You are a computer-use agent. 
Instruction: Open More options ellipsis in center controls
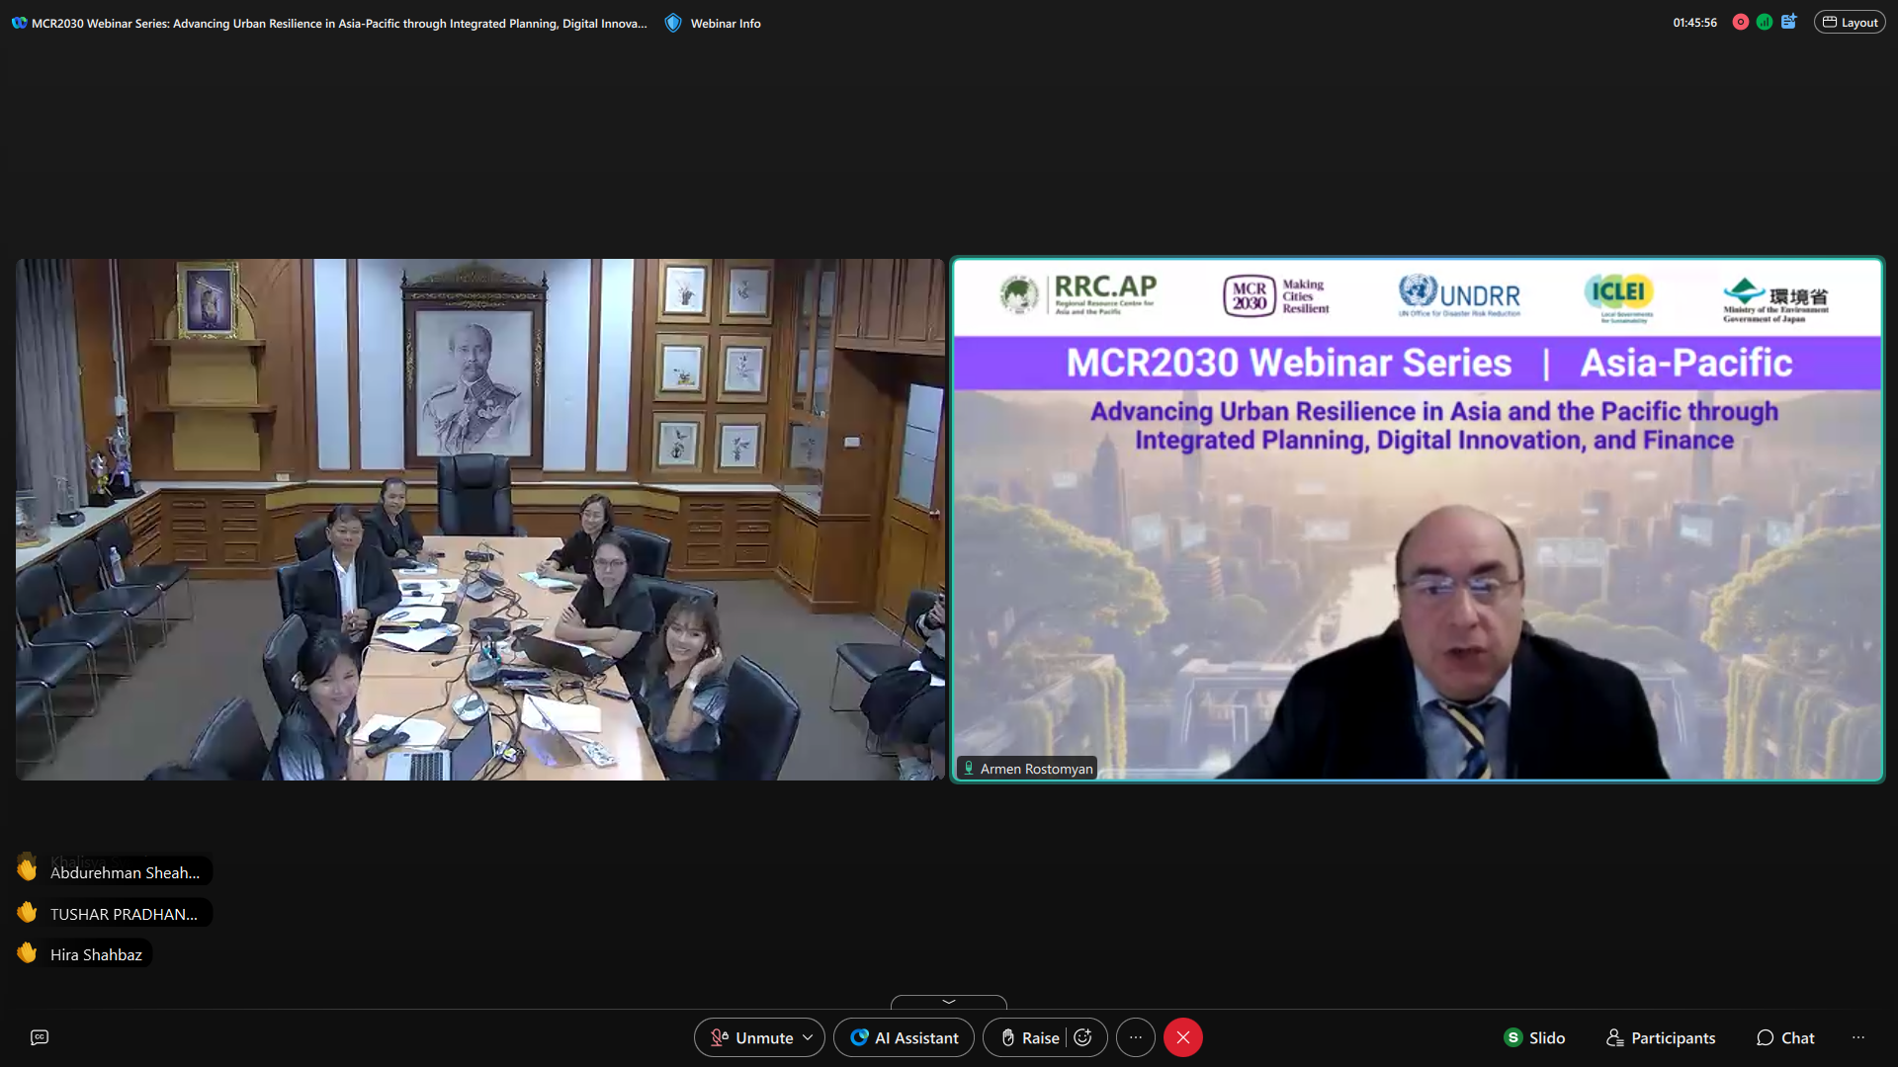[x=1136, y=1037]
